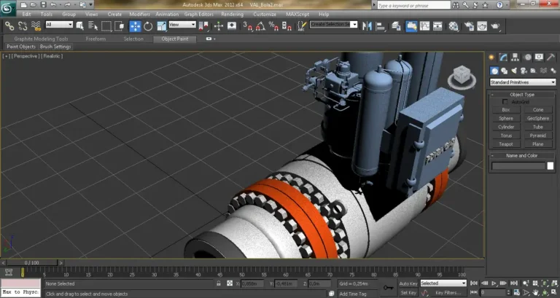Screen dimensions: 560x298
Task: Open the Standard Primitives dropdown
Action: pyautogui.click(x=522, y=82)
